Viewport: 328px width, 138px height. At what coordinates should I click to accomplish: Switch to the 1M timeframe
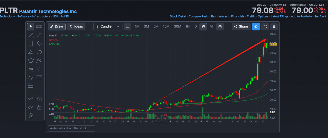[x=137, y=27]
